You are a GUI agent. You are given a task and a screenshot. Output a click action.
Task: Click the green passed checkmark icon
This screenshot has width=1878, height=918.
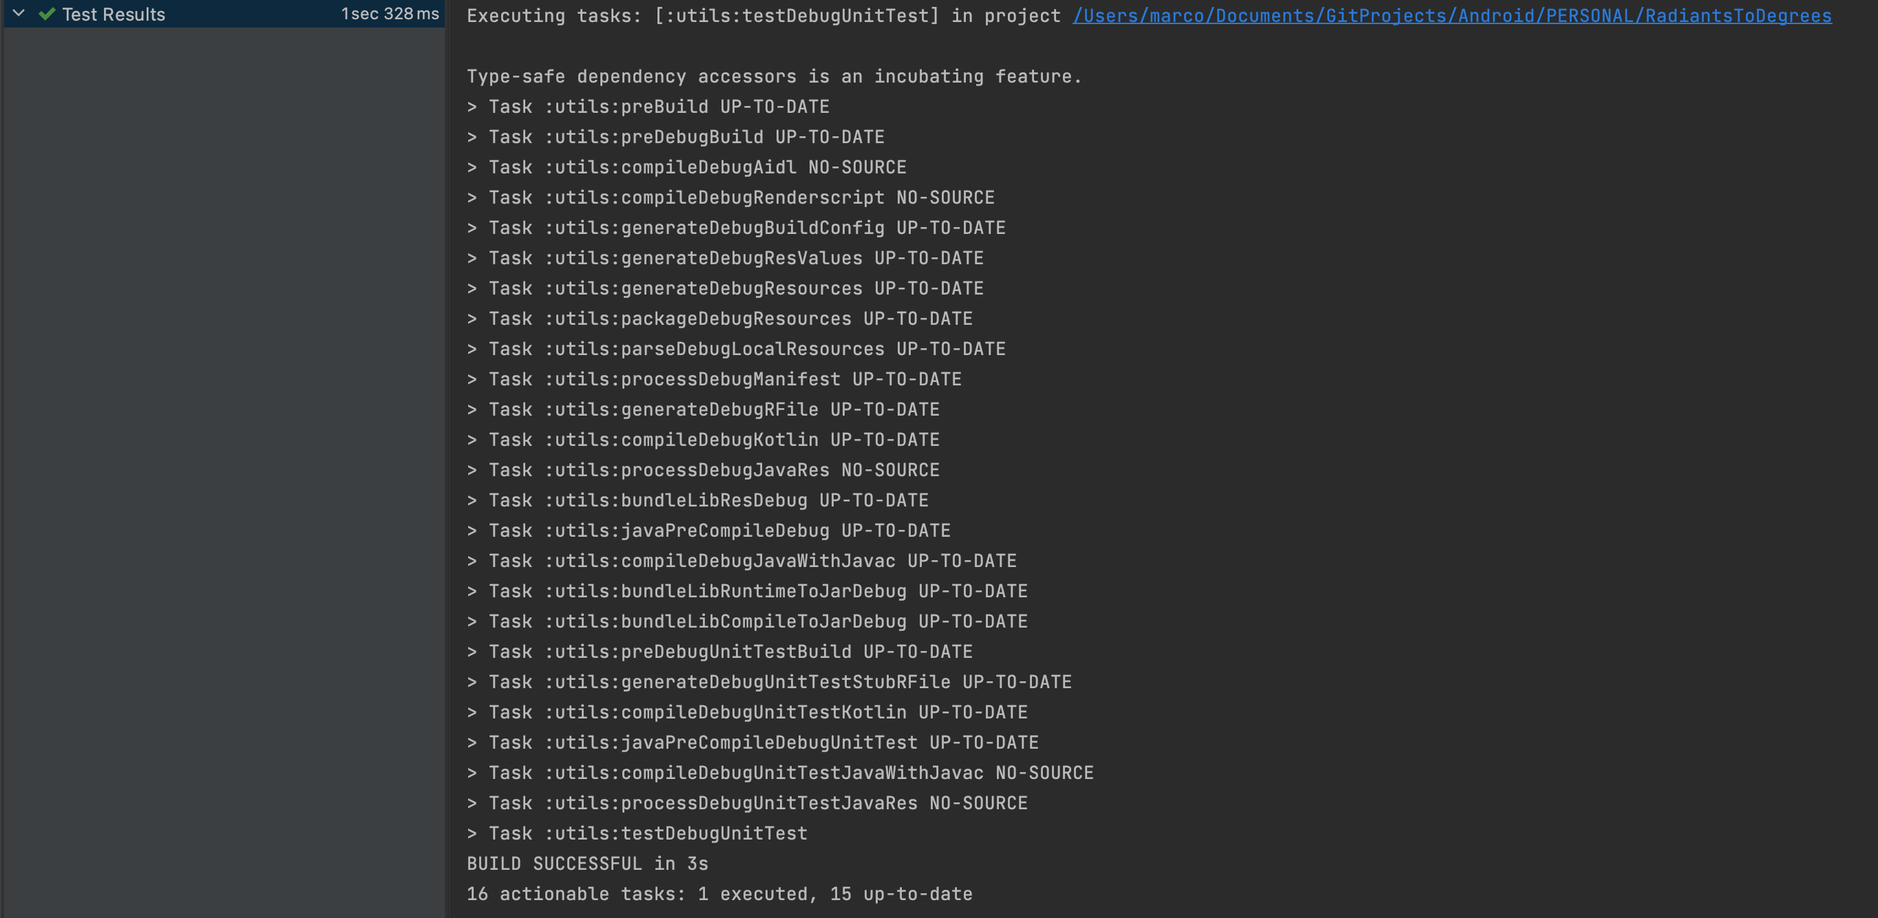[48, 14]
